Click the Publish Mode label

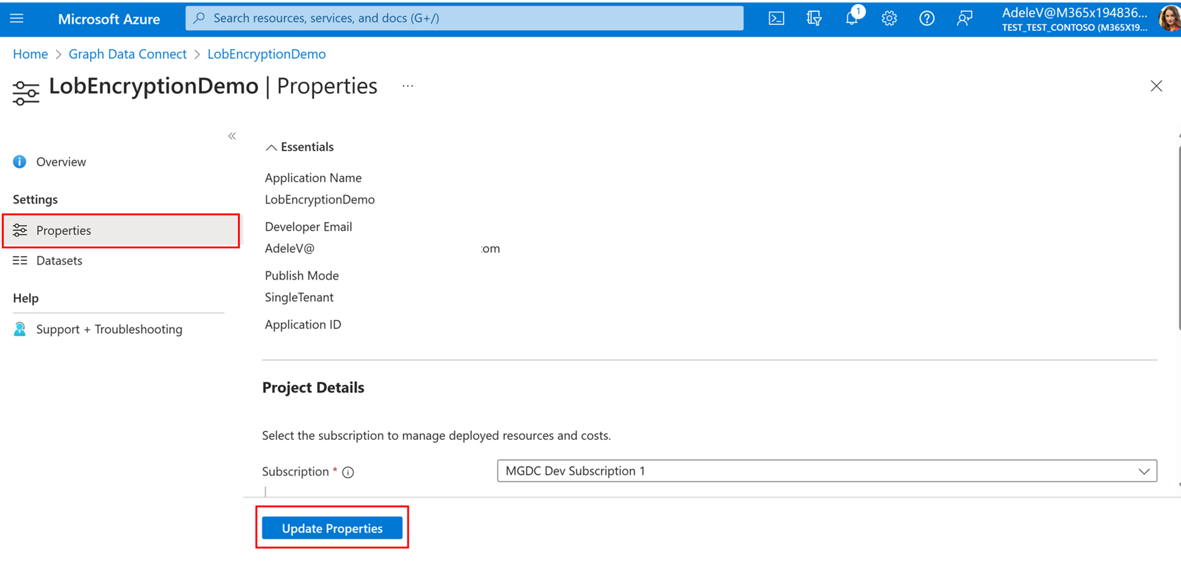tap(302, 275)
